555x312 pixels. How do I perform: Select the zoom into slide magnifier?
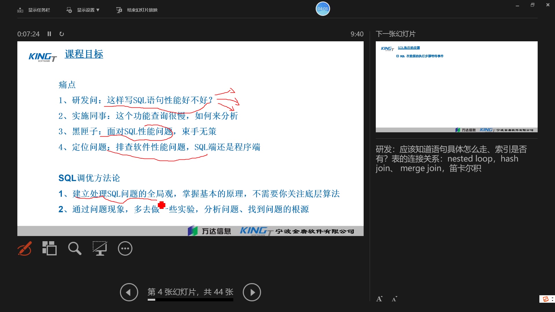tap(75, 248)
